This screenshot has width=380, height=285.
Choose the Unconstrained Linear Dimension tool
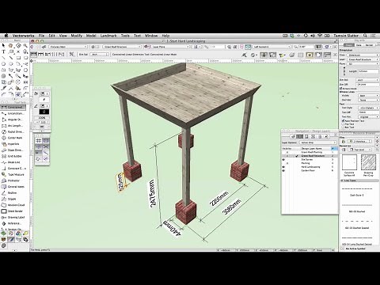click(x=13, y=113)
